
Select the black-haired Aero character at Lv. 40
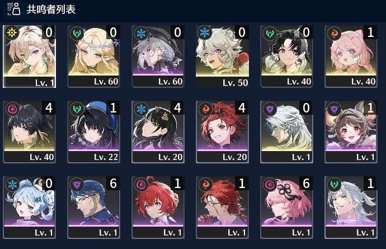(286, 57)
